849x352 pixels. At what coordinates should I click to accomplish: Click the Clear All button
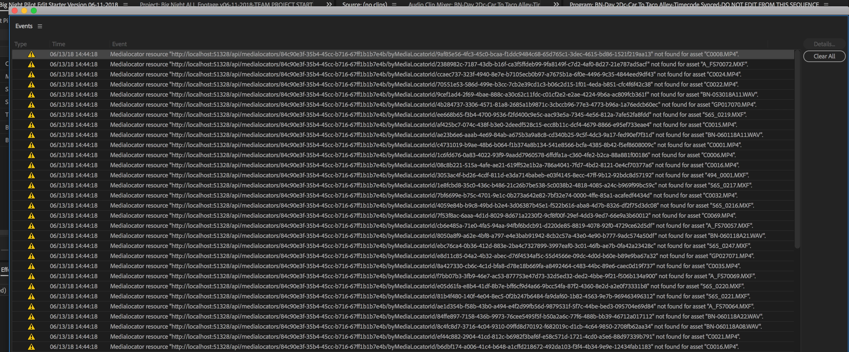pyautogui.click(x=824, y=56)
